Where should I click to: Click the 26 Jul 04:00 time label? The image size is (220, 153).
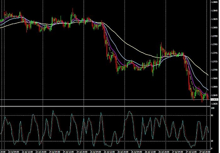point(137,152)
